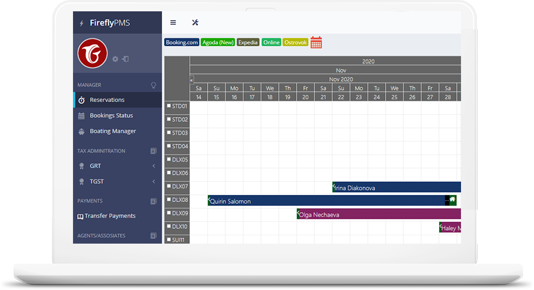The height and width of the screenshot is (290, 534).
Task: Click the Booking.com channel label
Action: point(182,42)
